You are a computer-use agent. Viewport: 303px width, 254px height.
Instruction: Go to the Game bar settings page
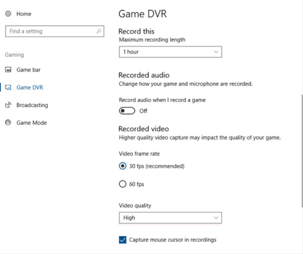[28, 70]
